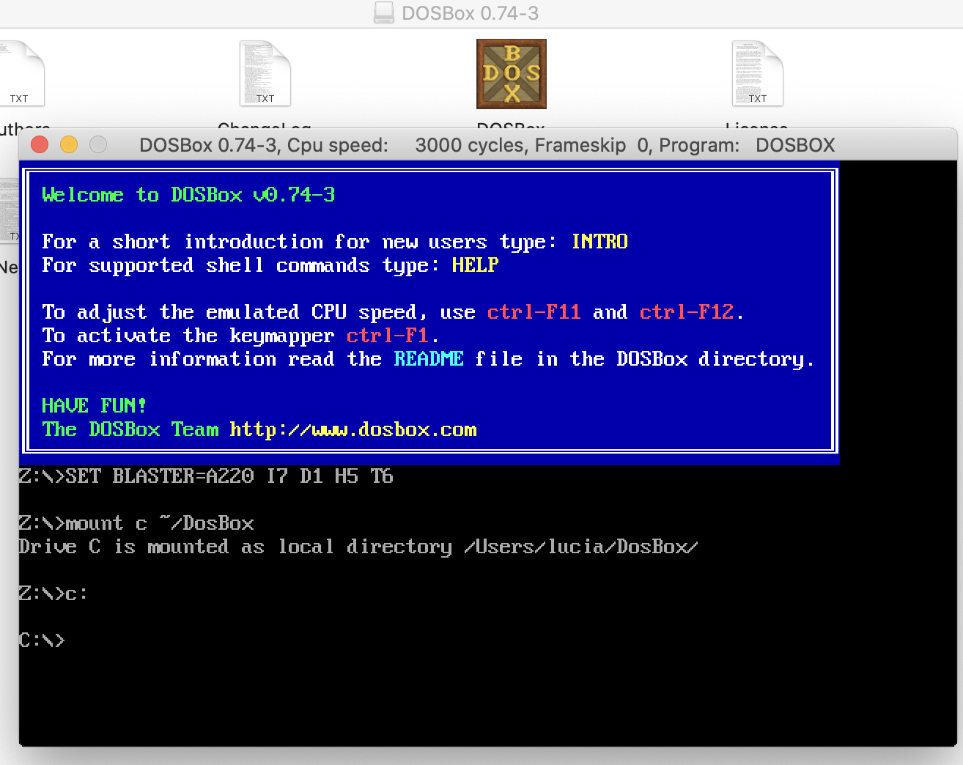
Task: Click the red ctrl-F11 shortcut text
Action: pyautogui.click(x=534, y=312)
